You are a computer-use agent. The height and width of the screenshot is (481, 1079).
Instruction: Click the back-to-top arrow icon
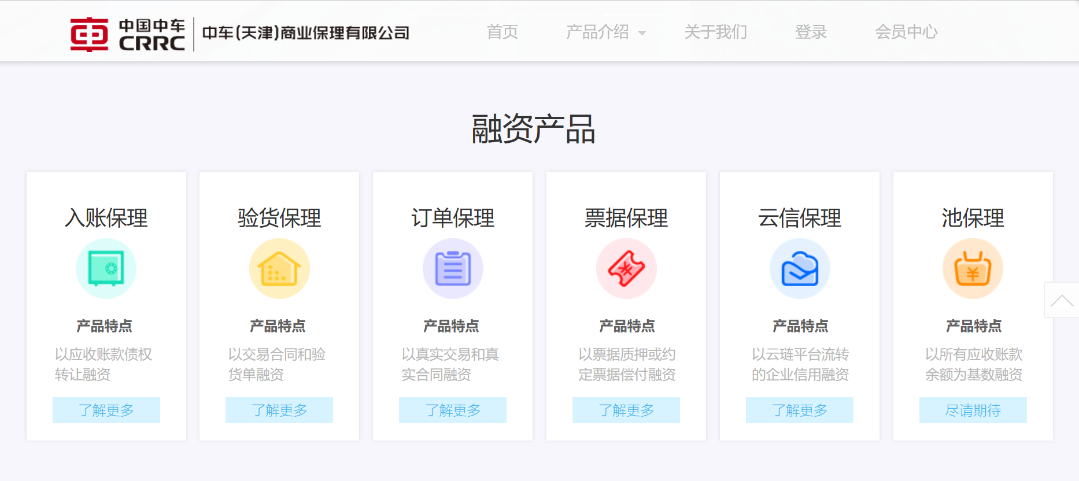1062,300
